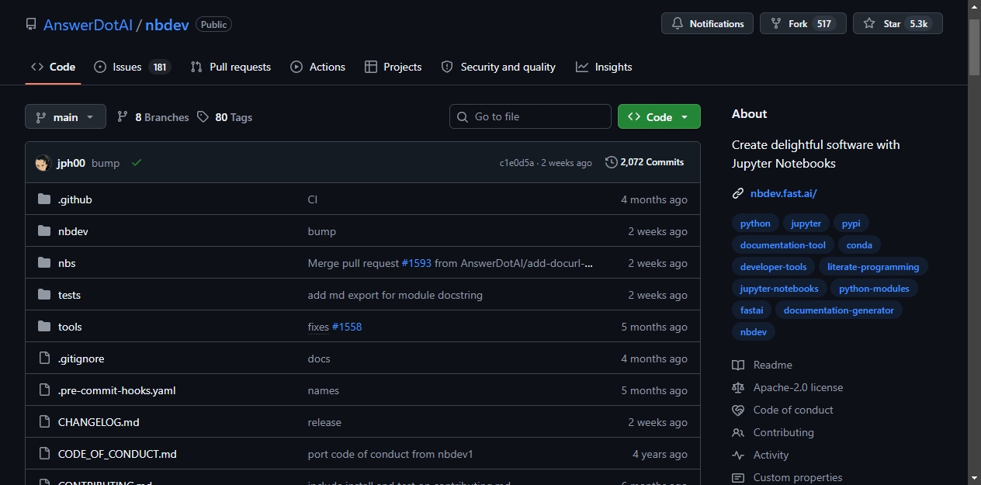Click the heart icon beside Code of conduct
The image size is (981, 485).
738,410
